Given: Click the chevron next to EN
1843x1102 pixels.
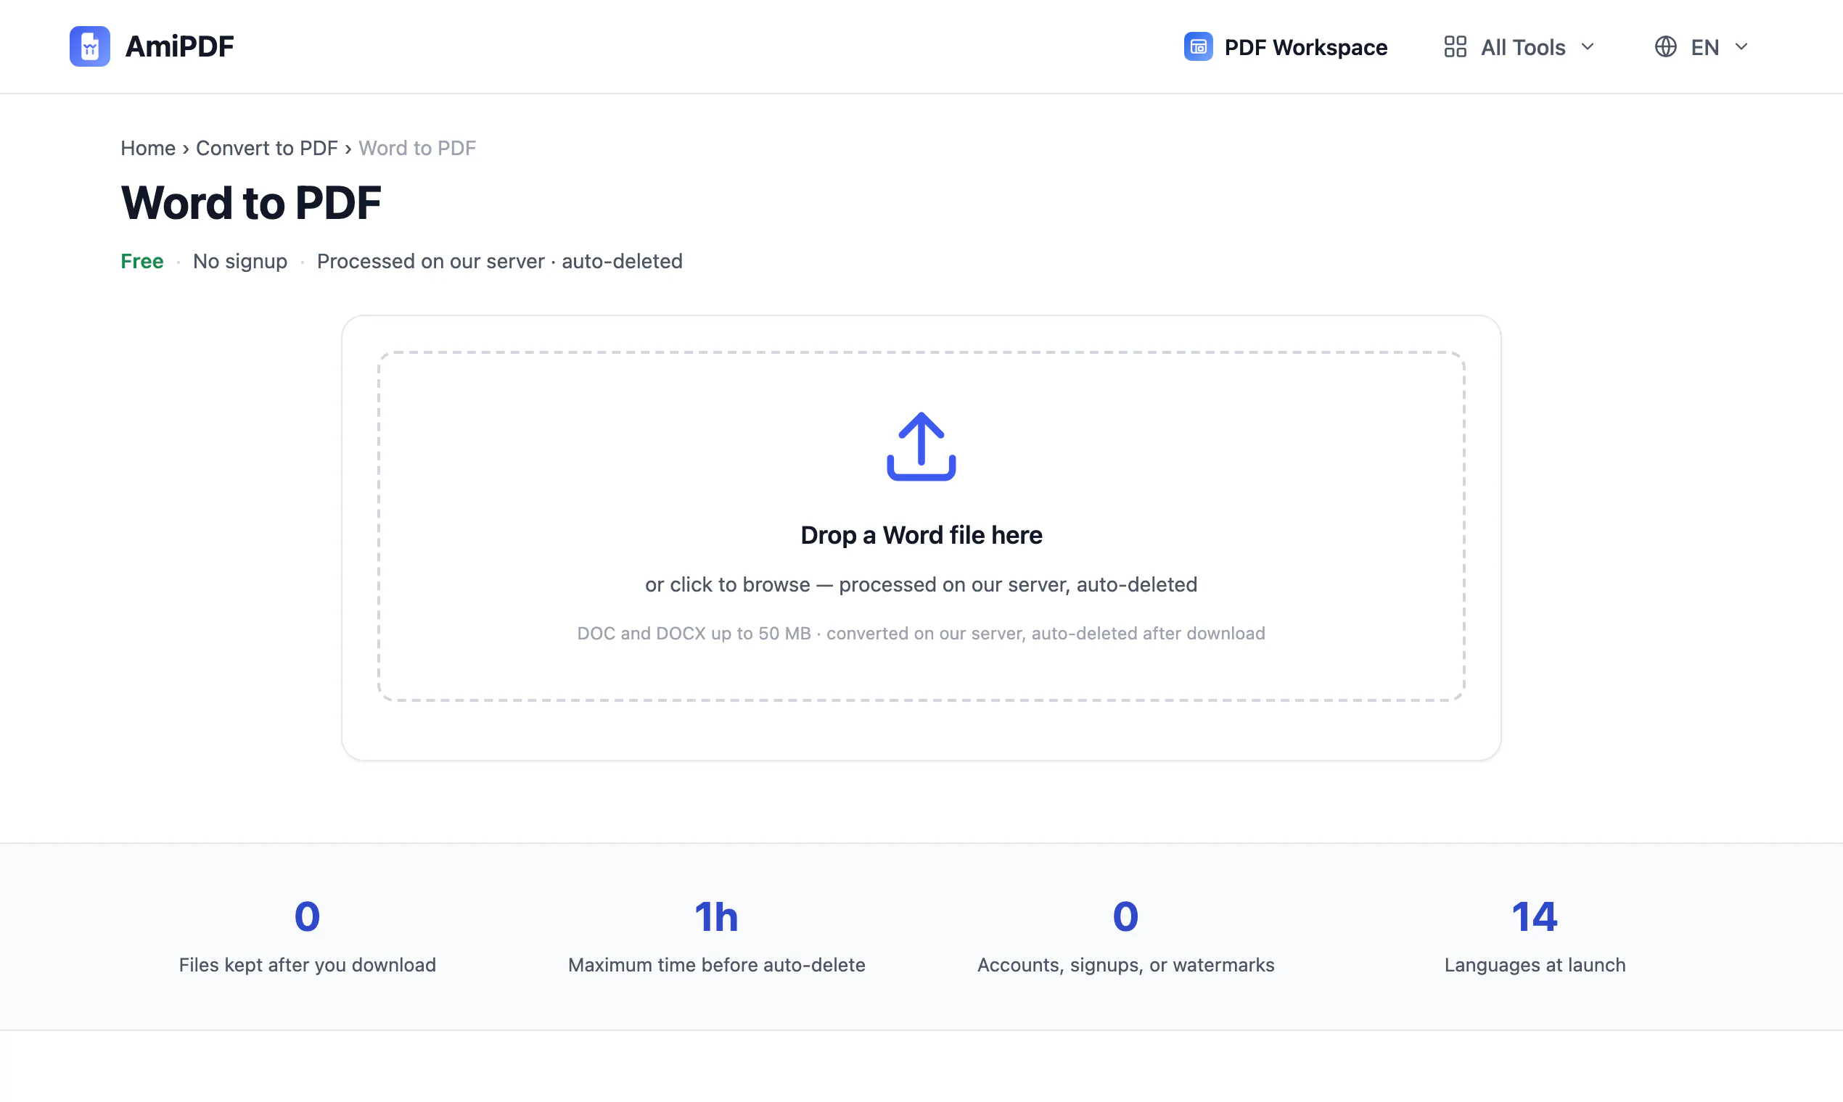Looking at the screenshot, I should click(1741, 47).
